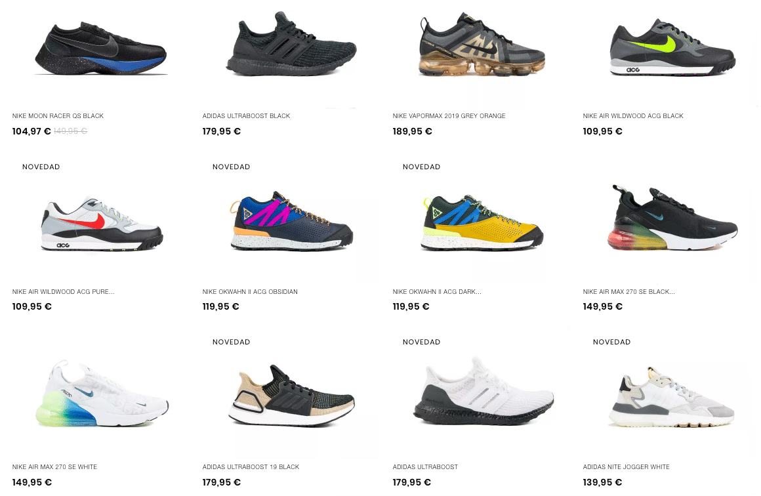Open the Nike Moon Racer QS Black shoe image

[x=101, y=49]
